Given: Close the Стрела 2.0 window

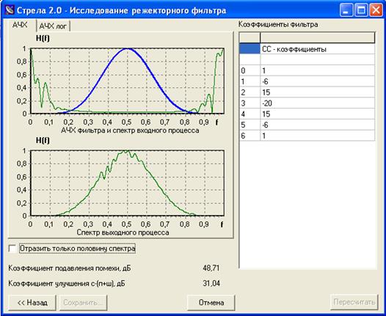Looking at the screenshot, I should (376, 10).
